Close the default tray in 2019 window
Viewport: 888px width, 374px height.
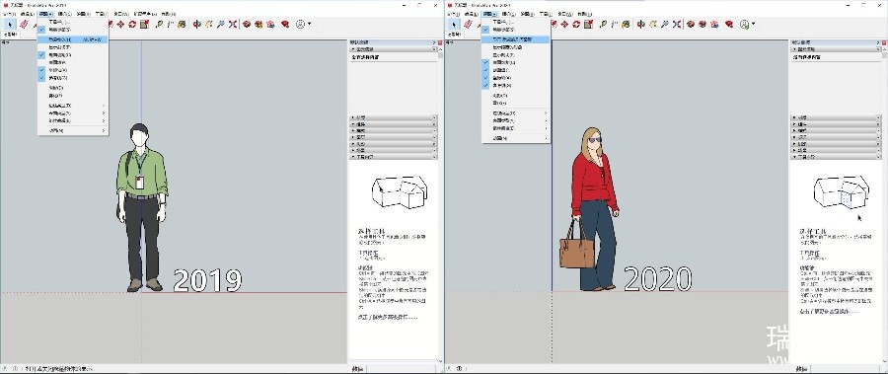(x=440, y=42)
